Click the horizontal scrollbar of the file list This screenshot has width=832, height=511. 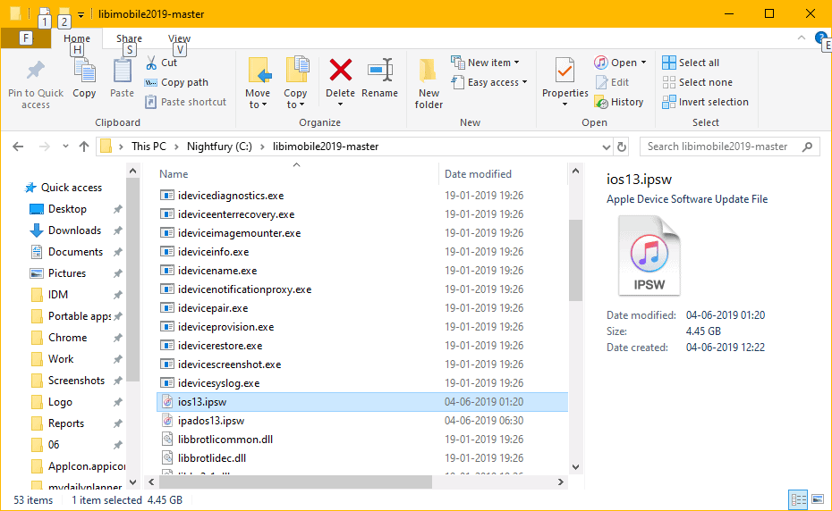coord(295,482)
